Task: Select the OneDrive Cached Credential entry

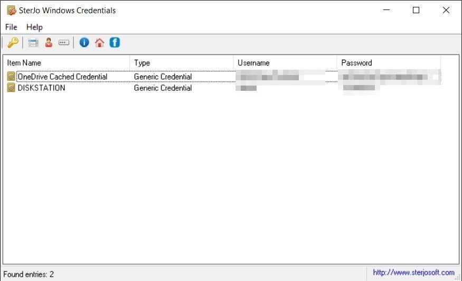Action: pyautogui.click(x=62, y=77)
